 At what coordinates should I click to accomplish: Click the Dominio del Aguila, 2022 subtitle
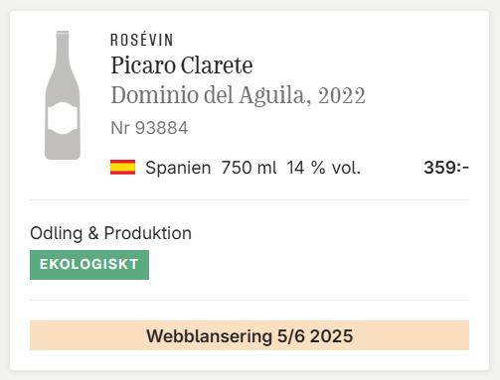238,95
